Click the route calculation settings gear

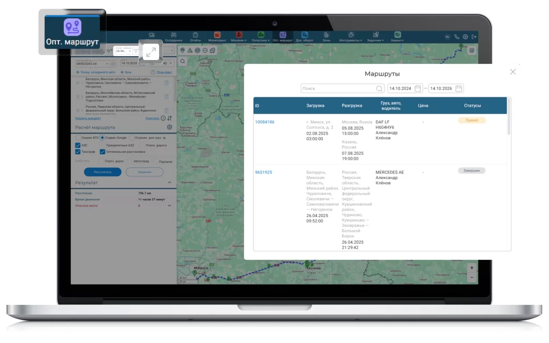[x=169, y=128]
